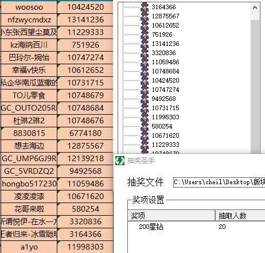
Task: Select user icon beside 11059486 in list
Action: (x=145, y=62)
